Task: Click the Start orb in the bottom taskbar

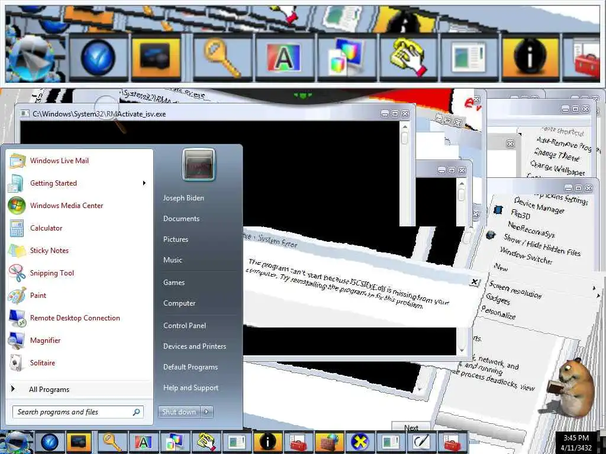Action: tap(16, 442)
